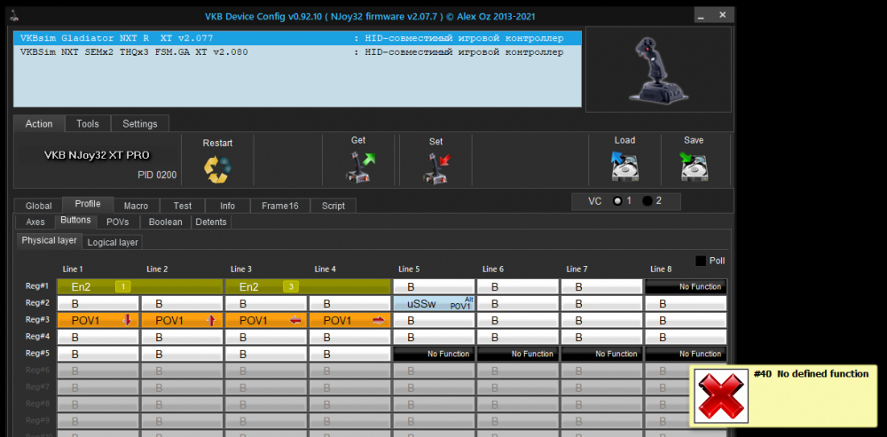Select VKBsim Gladiator NXT R device row
Screen dimensions: 887x437
point(297,38)
